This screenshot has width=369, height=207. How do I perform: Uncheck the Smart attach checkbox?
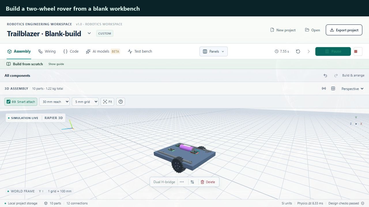[x=9, y=102]
